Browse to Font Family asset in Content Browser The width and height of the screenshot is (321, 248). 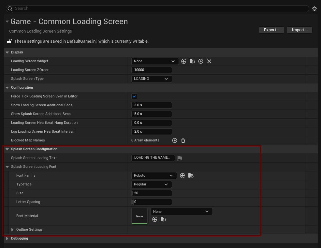point(191,176)
